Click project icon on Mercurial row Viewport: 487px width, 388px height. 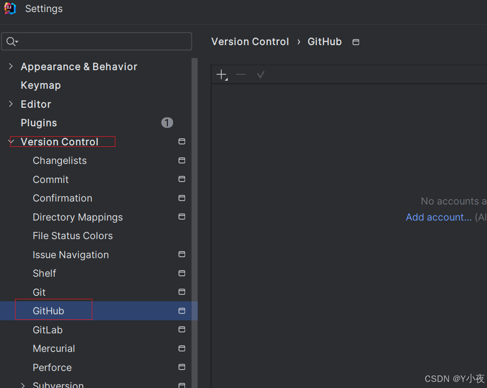pos(182,348)
